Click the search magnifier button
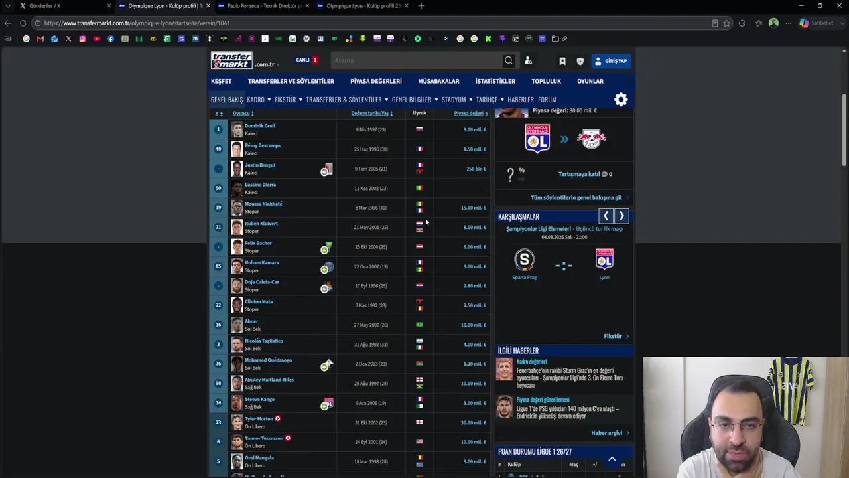 coord(509,61)
